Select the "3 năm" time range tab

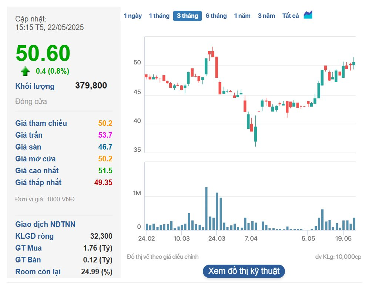pyautogui.click(x=267, y=16)
